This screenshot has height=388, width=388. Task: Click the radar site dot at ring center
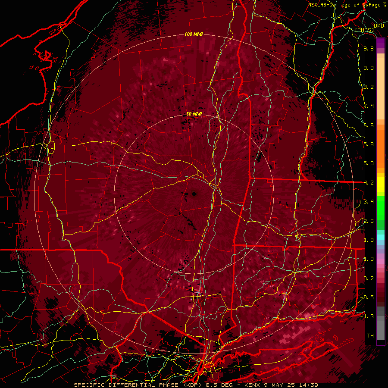[194, 194]
